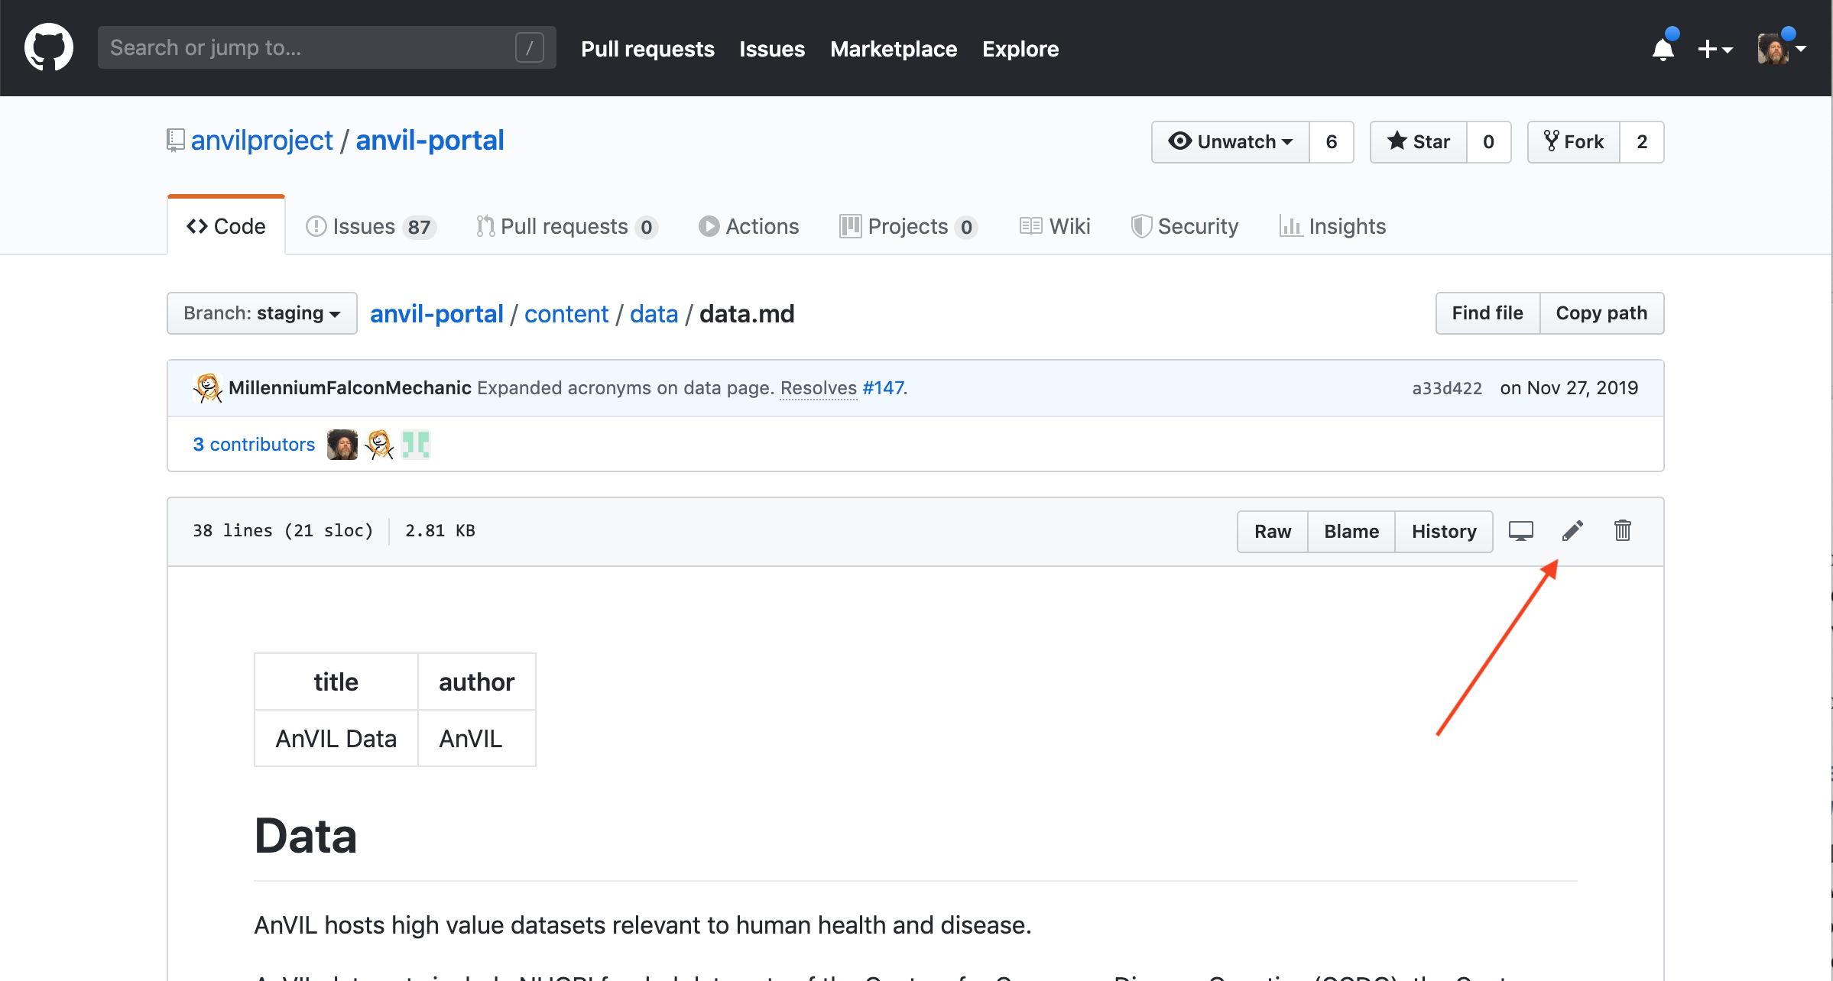Open the user avatar menu

coord(1781,48)
